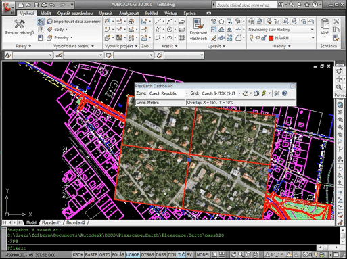The width and height of the screenshot is (347, 259).
Task: Open the NÁVRH current layer dropdown
Action: pyautogui.click(x=313, y=38)
